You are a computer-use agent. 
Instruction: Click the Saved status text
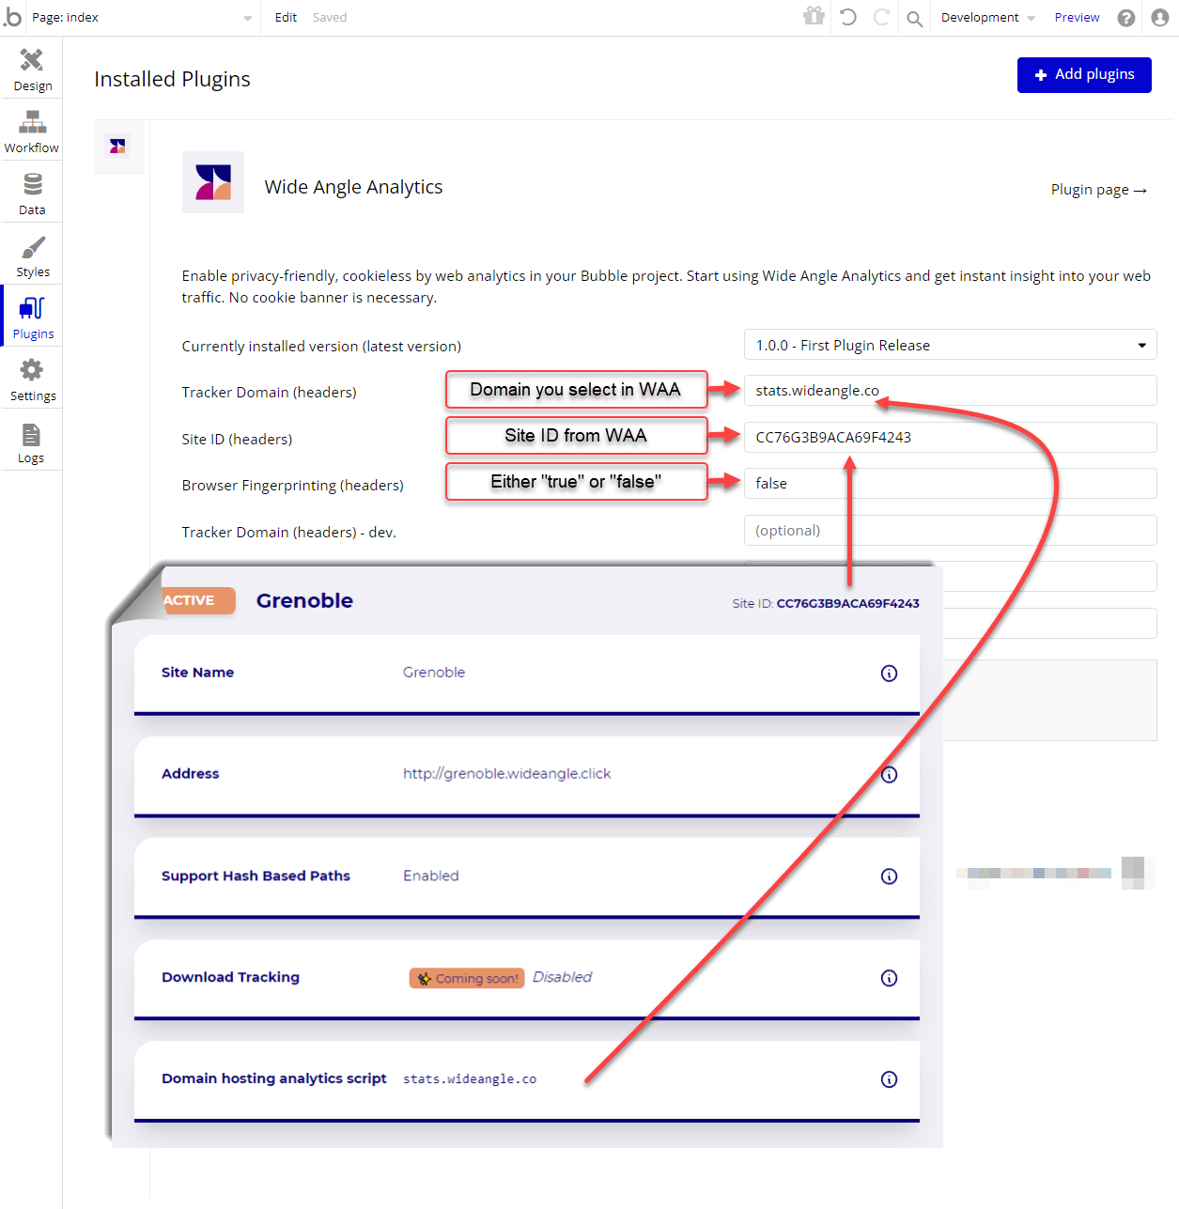(330, 17)
